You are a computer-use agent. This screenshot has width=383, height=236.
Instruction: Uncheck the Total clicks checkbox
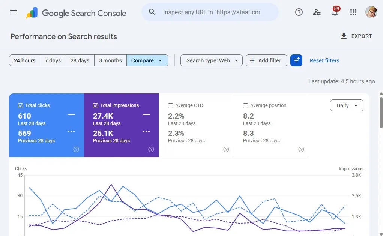coord(21,105)
